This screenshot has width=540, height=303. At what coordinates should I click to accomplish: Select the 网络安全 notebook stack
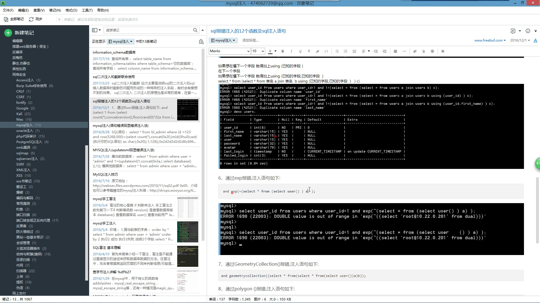[x=19, y=75]
